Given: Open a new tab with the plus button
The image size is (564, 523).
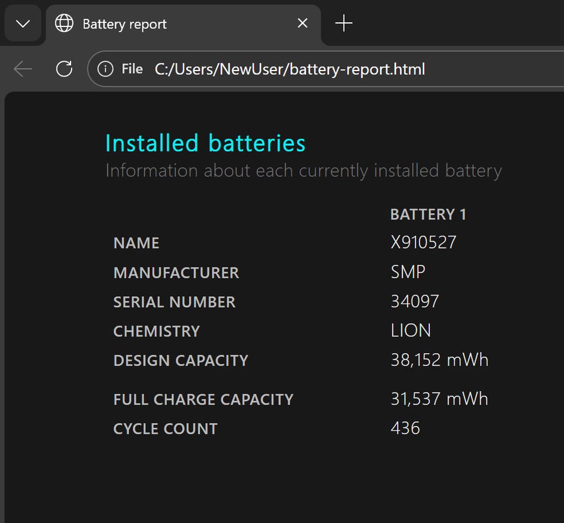Looking at the screenshot, I should point(344,24).
